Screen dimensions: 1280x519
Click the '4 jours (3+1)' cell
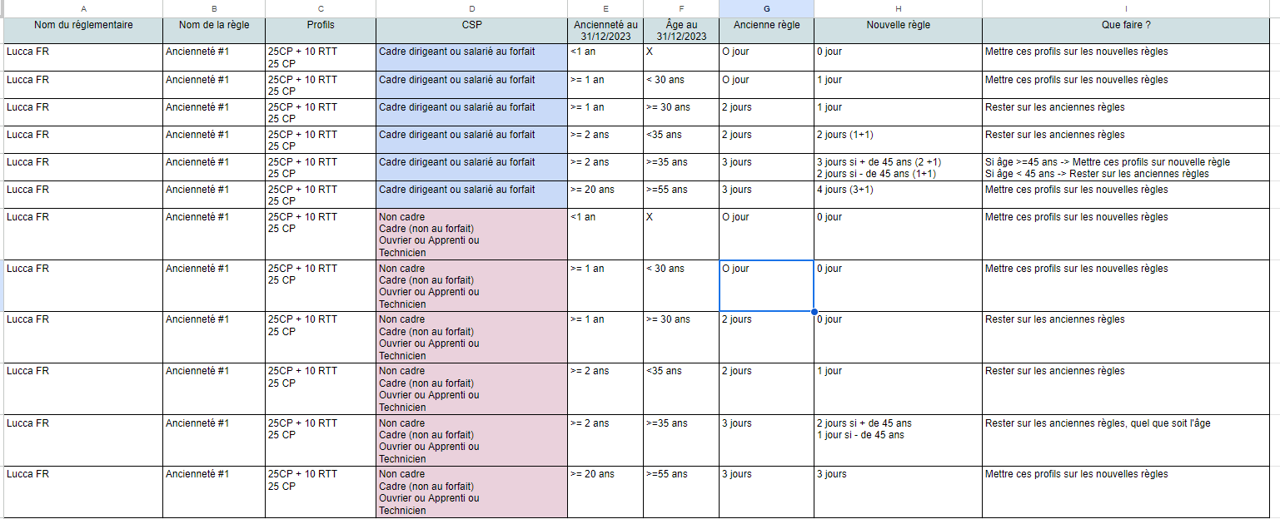pos(898,195)
